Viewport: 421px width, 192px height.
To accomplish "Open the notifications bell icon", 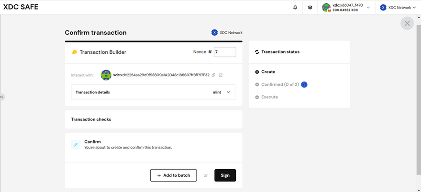I will coord(295,8).
